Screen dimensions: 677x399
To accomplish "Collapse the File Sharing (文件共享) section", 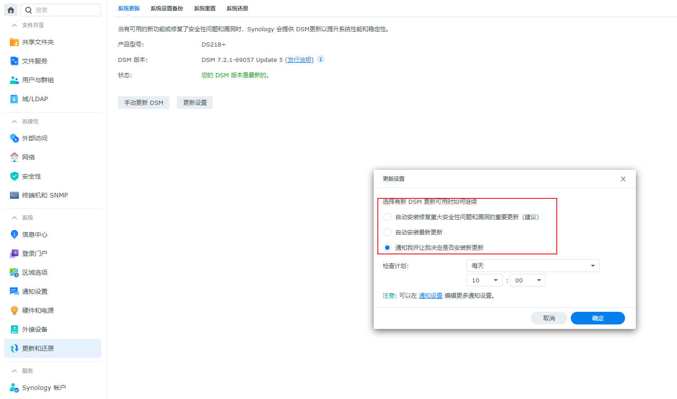I will (x=14, y=25).
